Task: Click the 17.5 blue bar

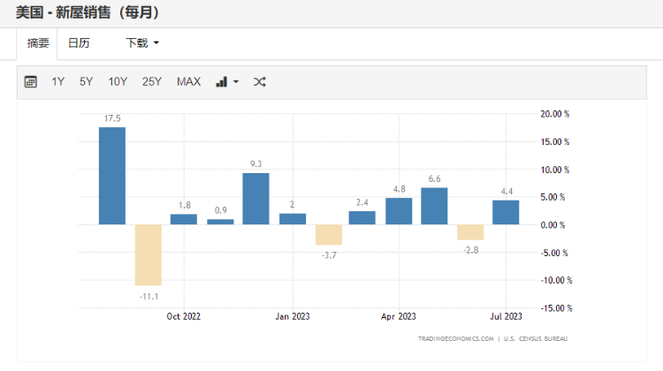Action: click(111, 176)
